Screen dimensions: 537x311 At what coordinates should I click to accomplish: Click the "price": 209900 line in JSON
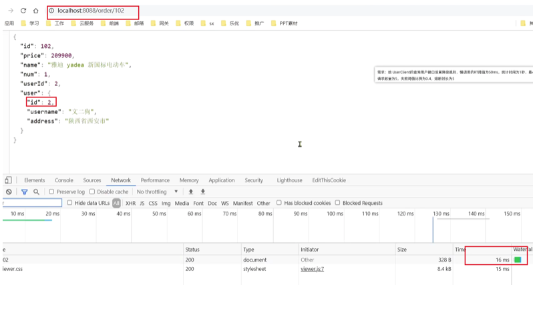click(x=47, y=55)
